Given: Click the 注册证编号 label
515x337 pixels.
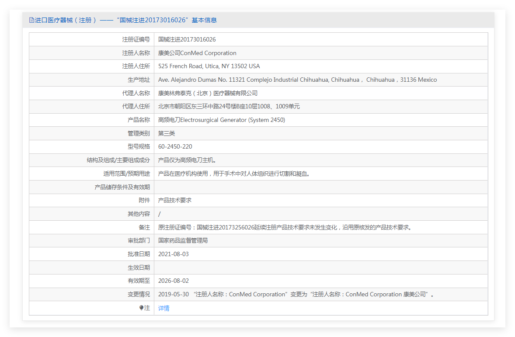Looking at the screenshot, I should click(x=136, y=39).
